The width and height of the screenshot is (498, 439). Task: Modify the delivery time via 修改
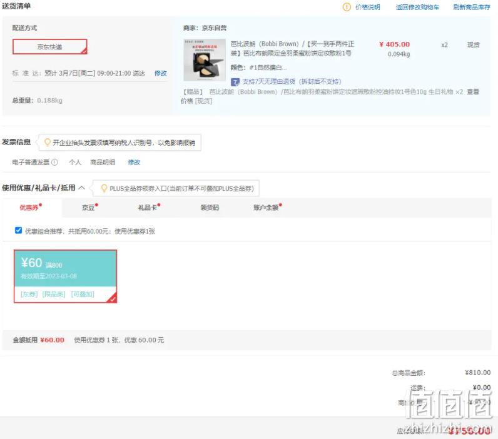pos(161,73)
